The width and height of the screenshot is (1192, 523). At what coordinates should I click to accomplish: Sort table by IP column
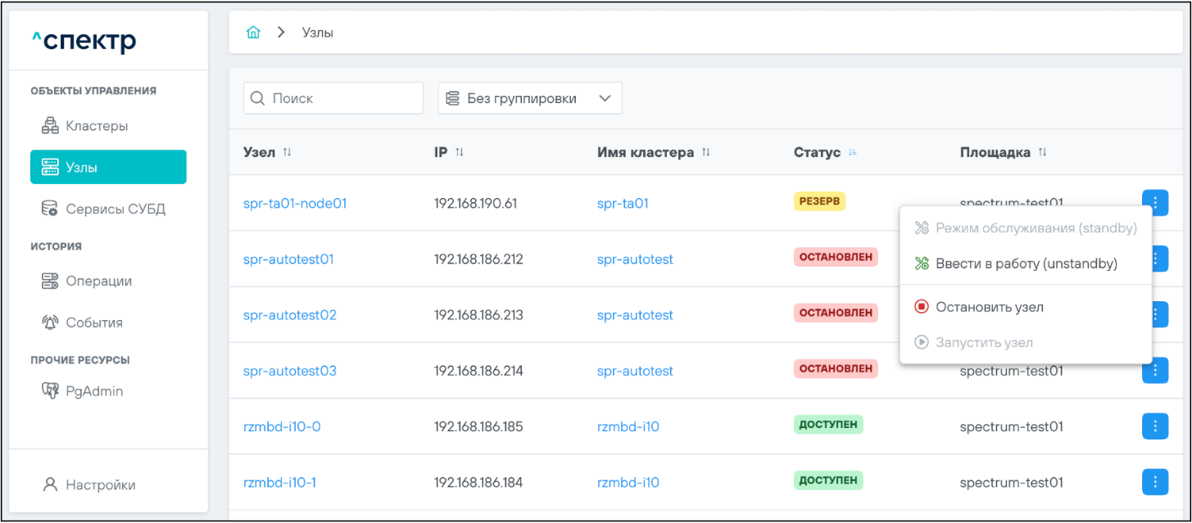[x=460, y=152]
